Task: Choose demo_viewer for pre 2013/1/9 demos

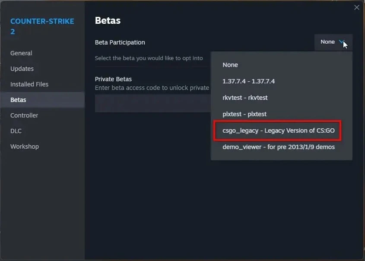Action: click(282, 147)
